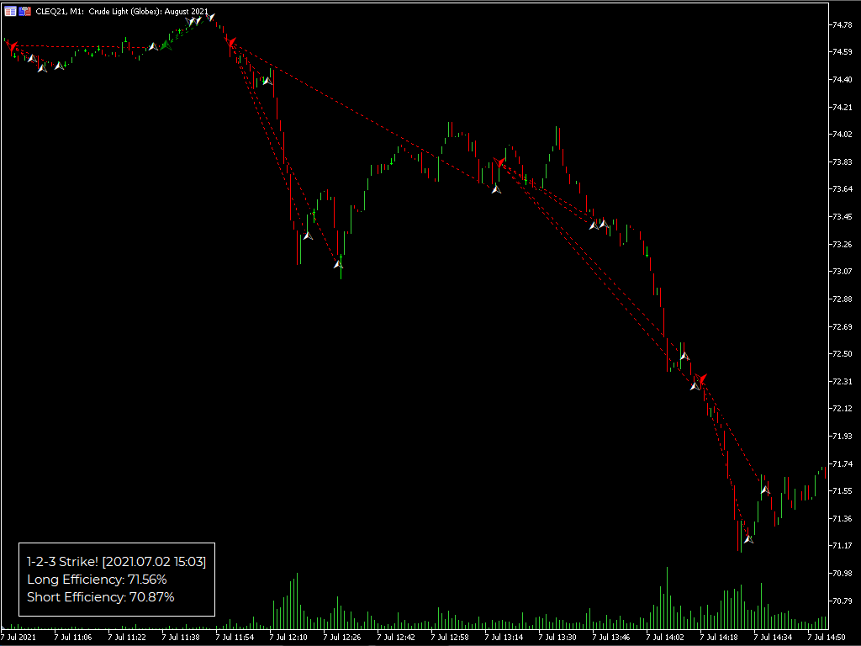Click the 7 Jul 12:10 time label
861x646 pixels.
[288, 638]
